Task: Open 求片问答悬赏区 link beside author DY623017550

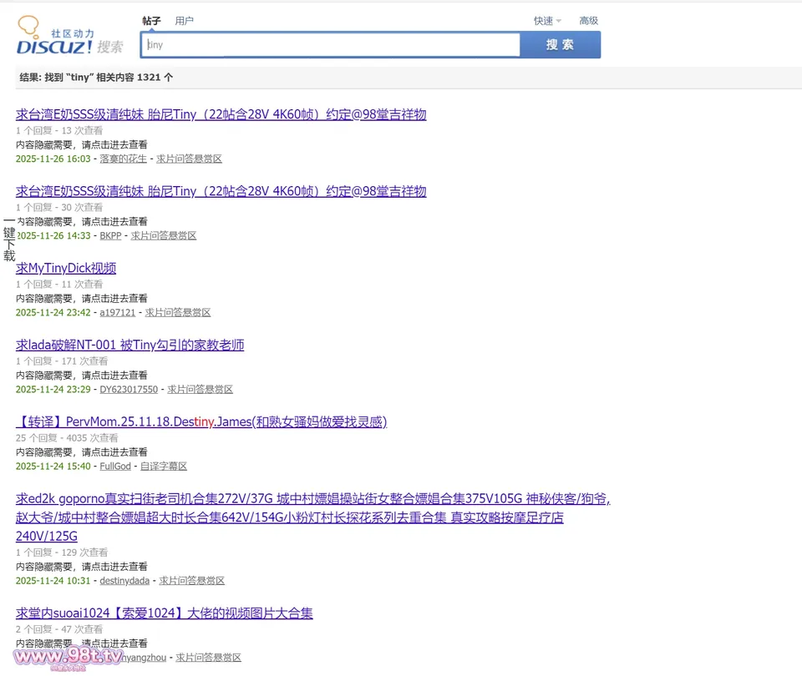Action: point(200,390)
